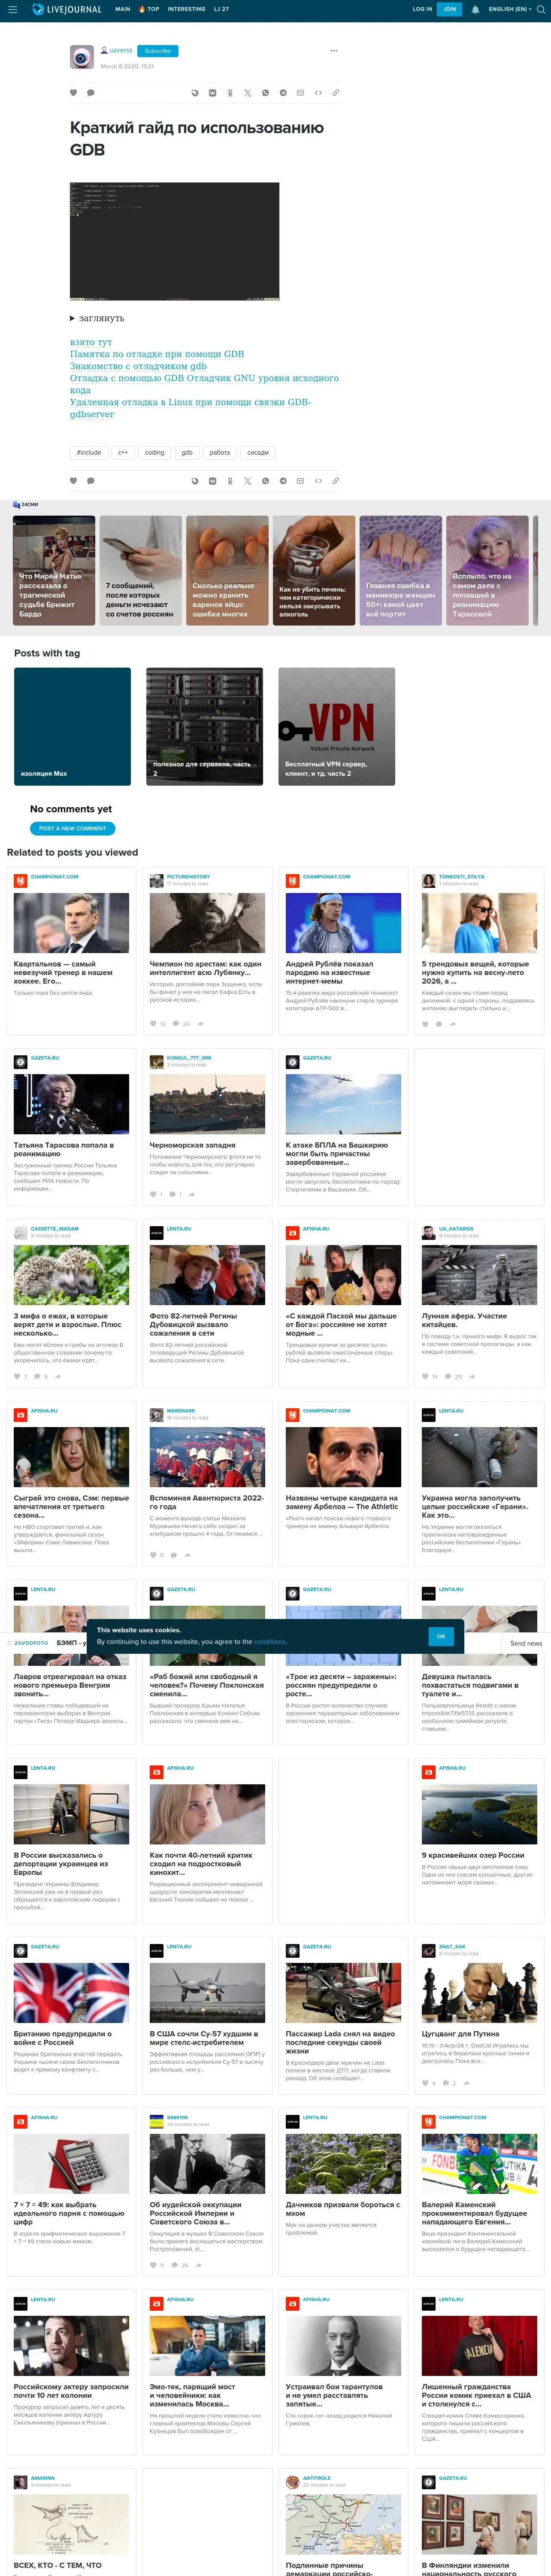This screenshot has height=2576, width=551.
Task: Get embed code from the row above the title
Action: pyautogui.click(x=318, y=93)
